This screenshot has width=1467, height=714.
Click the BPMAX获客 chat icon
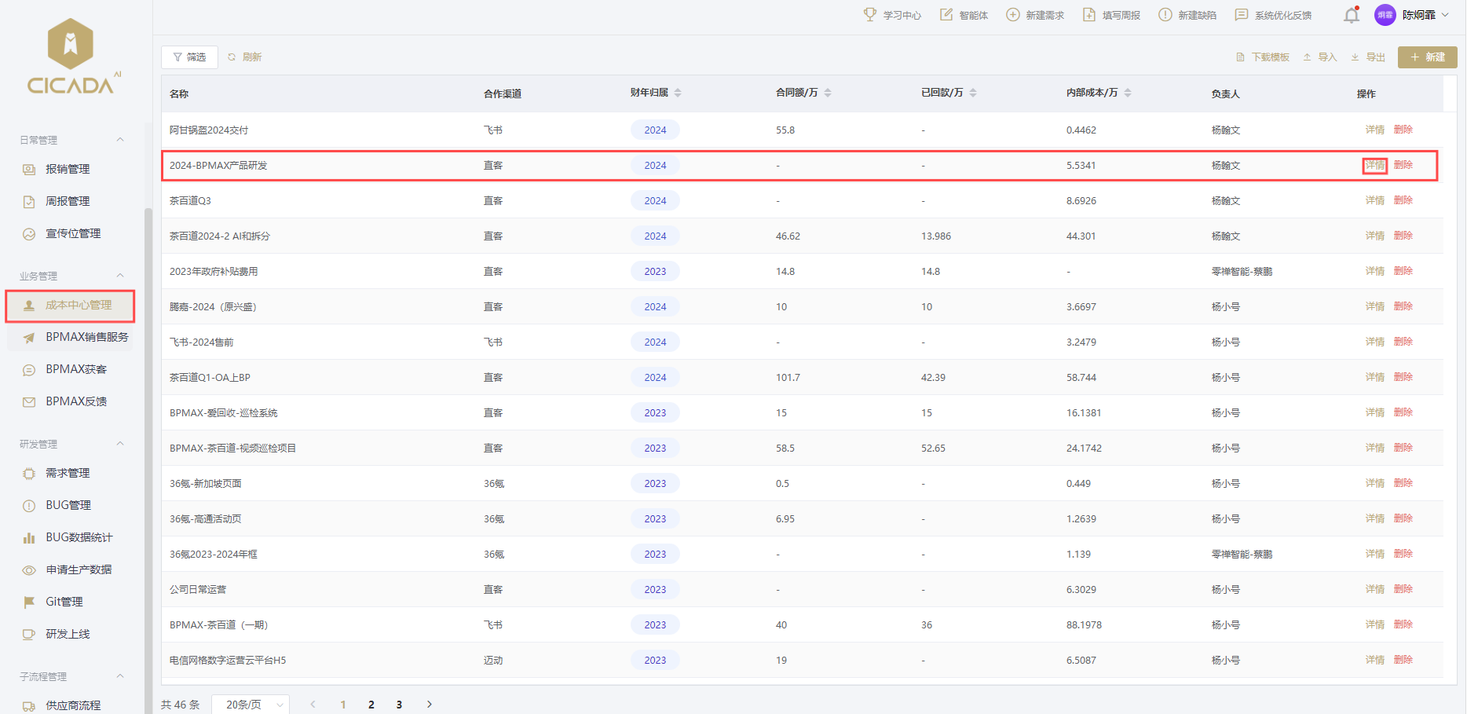(29, 369)
